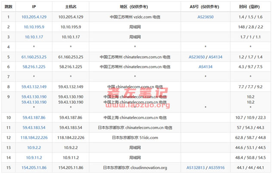Select hostname cell 61.160.253.25
The width and height of the screenshot is (272, 174).
pyautogui.click(x=71, y=57)
